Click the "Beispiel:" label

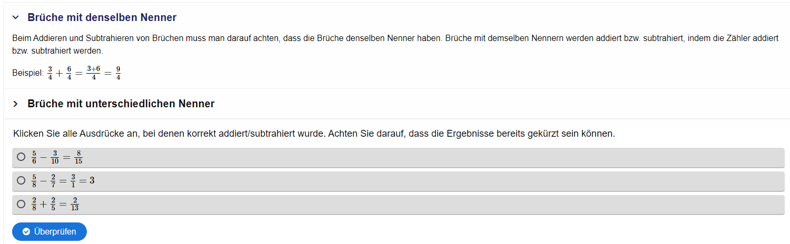28,73
